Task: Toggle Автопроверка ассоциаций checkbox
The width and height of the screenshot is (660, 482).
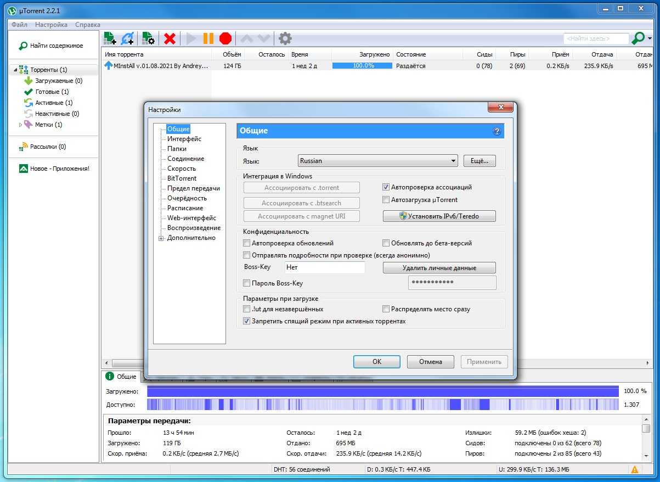Action: (386, 187)
